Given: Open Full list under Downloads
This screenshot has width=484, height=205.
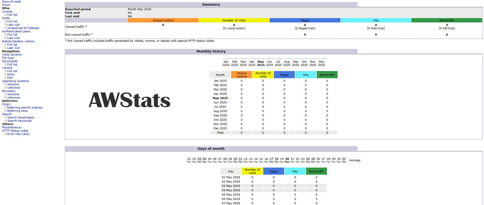Looking at the screenshot, I should pyautogui.click(x=12, y=64).
